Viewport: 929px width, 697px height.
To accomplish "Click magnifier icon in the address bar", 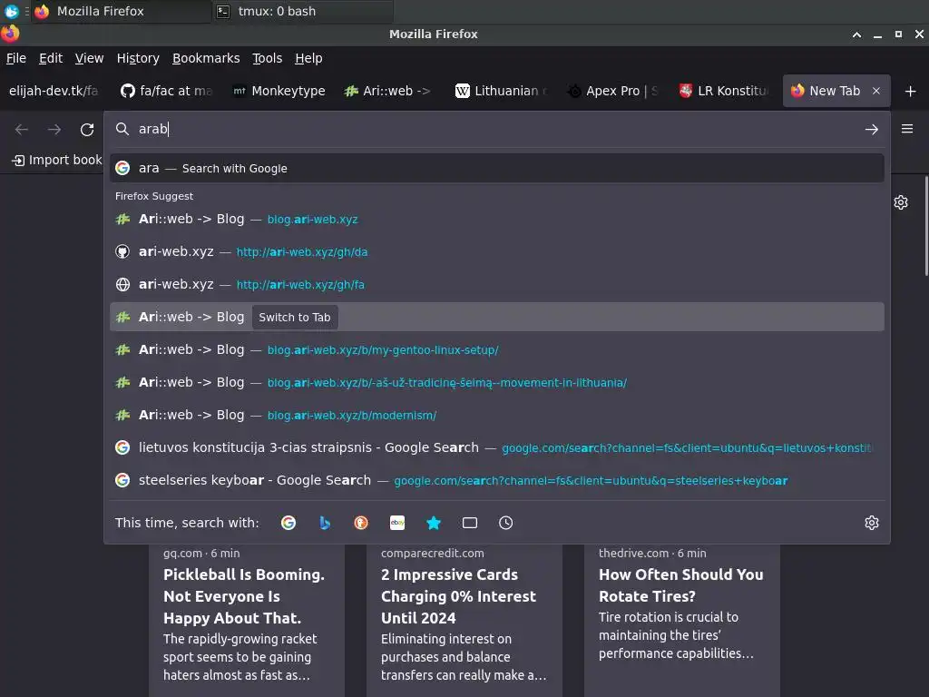I will pos(122,129).
